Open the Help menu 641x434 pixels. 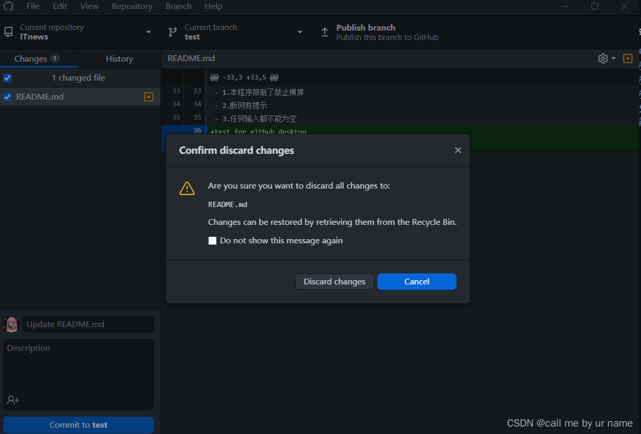[x=213, y=6]
